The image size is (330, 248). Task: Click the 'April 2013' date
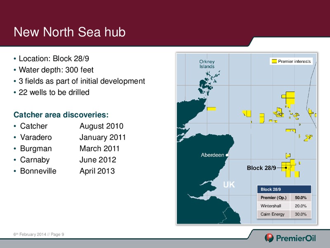pyautogui.click(x=97, y=171)
